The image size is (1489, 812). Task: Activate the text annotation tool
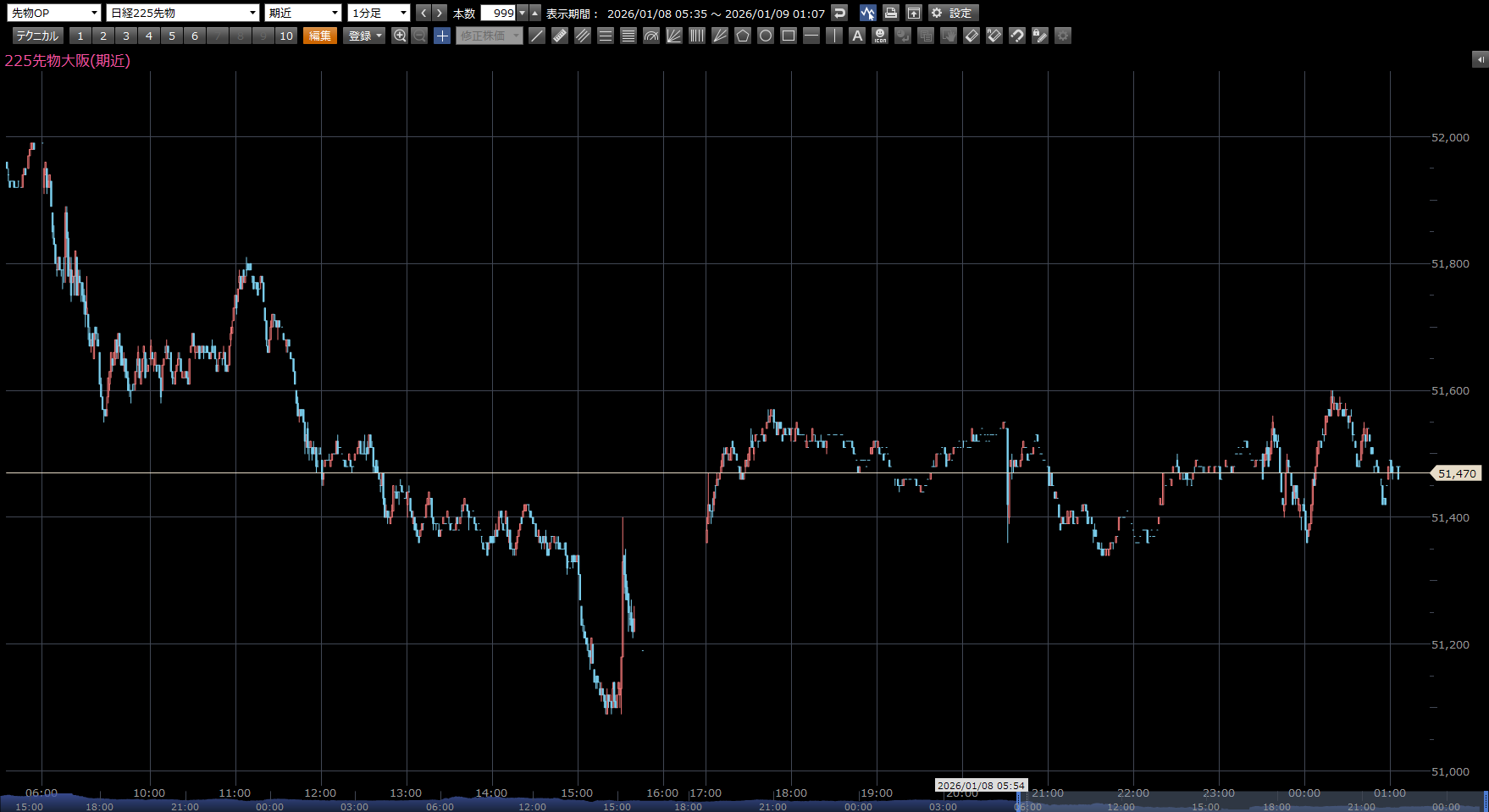[x=857, y=36]
